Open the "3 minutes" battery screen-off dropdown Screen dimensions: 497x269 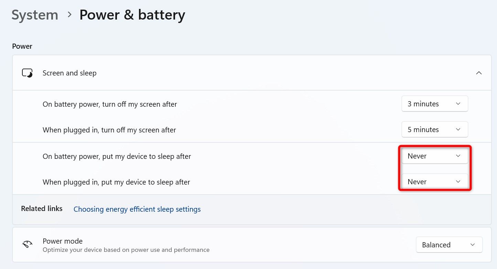(x=434, y=104)
